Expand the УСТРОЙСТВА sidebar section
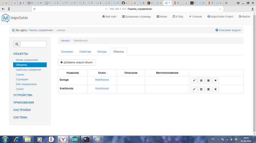 (23, 95)
